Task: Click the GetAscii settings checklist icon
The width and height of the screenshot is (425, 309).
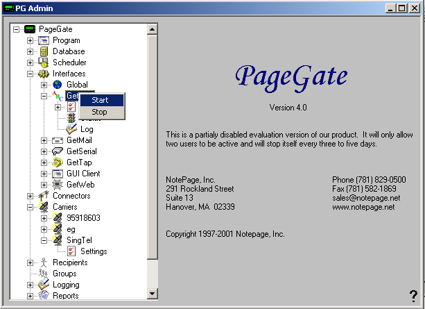Action: [x=71, y=107]
